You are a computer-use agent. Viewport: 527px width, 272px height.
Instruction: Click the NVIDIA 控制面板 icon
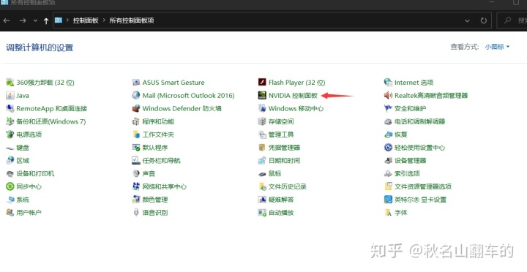[x=262, y=95]
